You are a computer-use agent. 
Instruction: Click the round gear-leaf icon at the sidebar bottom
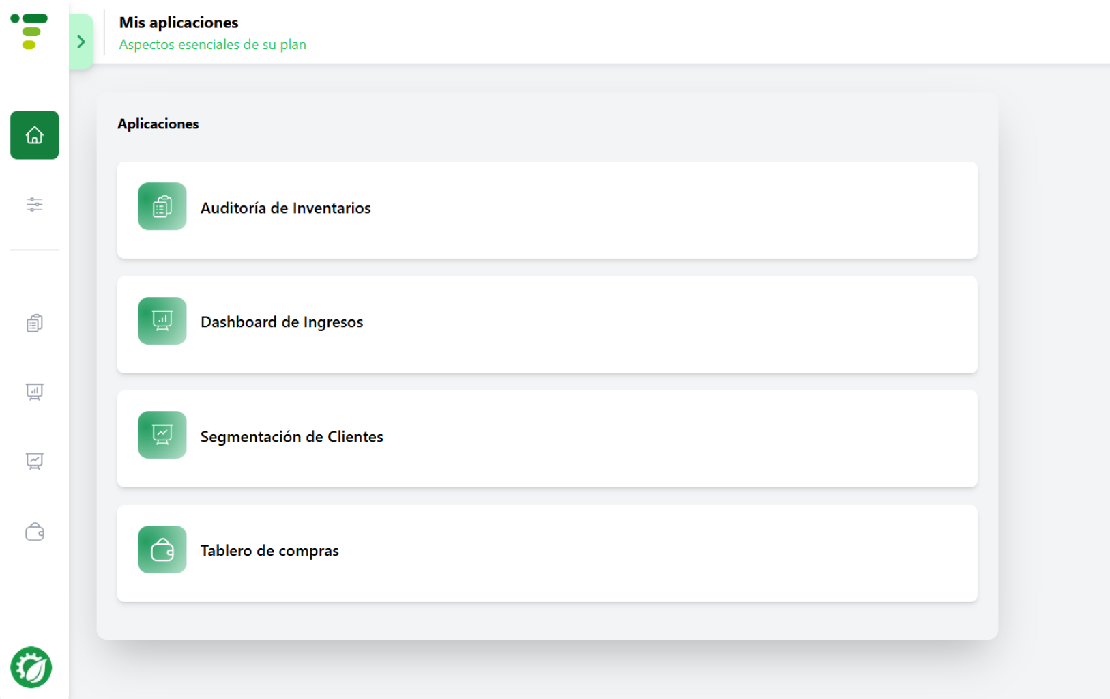point(31,667)
